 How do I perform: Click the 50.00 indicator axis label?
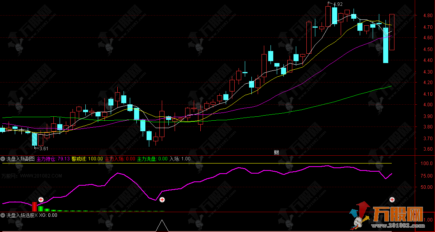[427, 187]
